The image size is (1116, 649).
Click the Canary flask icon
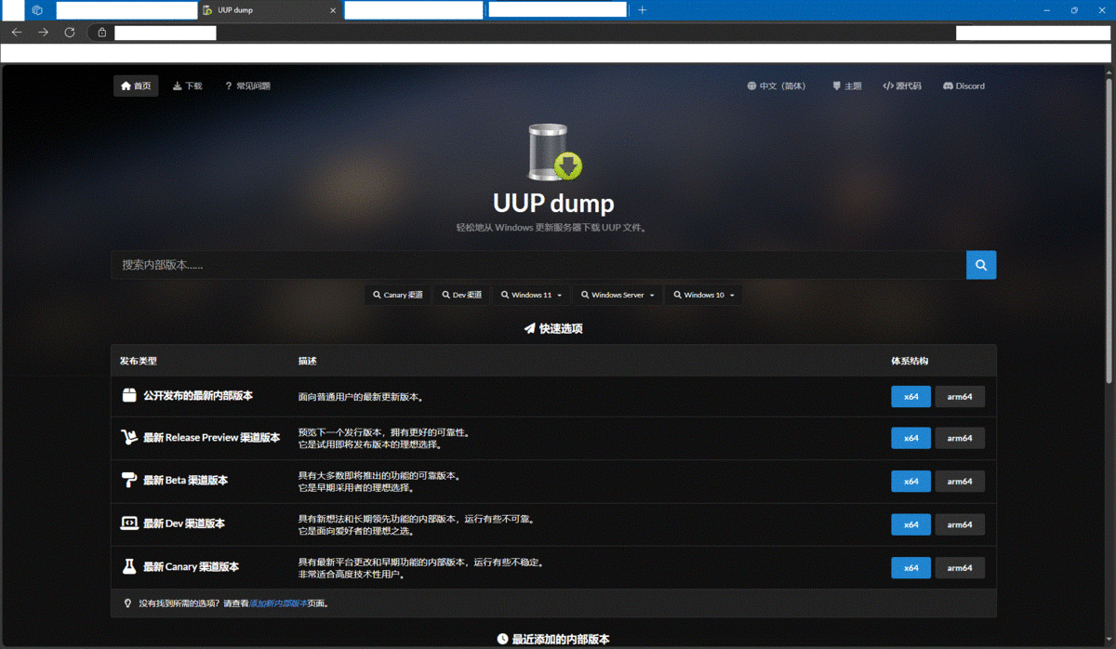[x=129, y=566]
